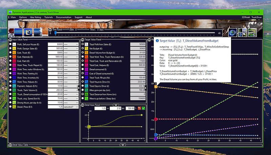Click the Time Panel slider handle
The height and width of the screenshot is (155, 271).
pos(56,33)
